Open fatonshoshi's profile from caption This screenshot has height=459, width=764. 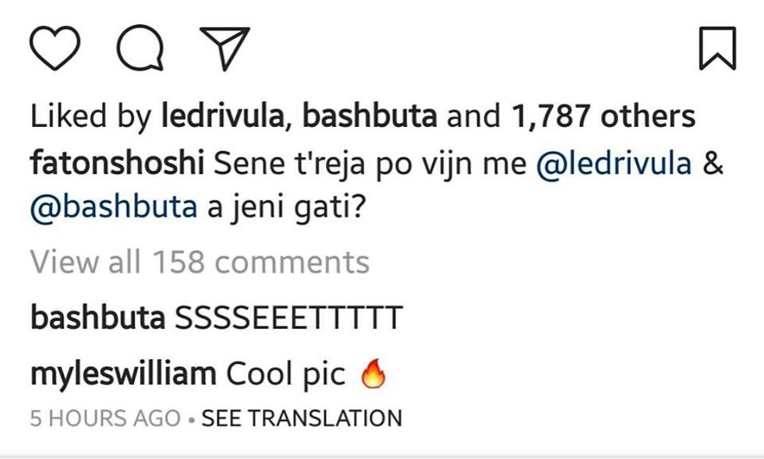(x=117, y=164)
